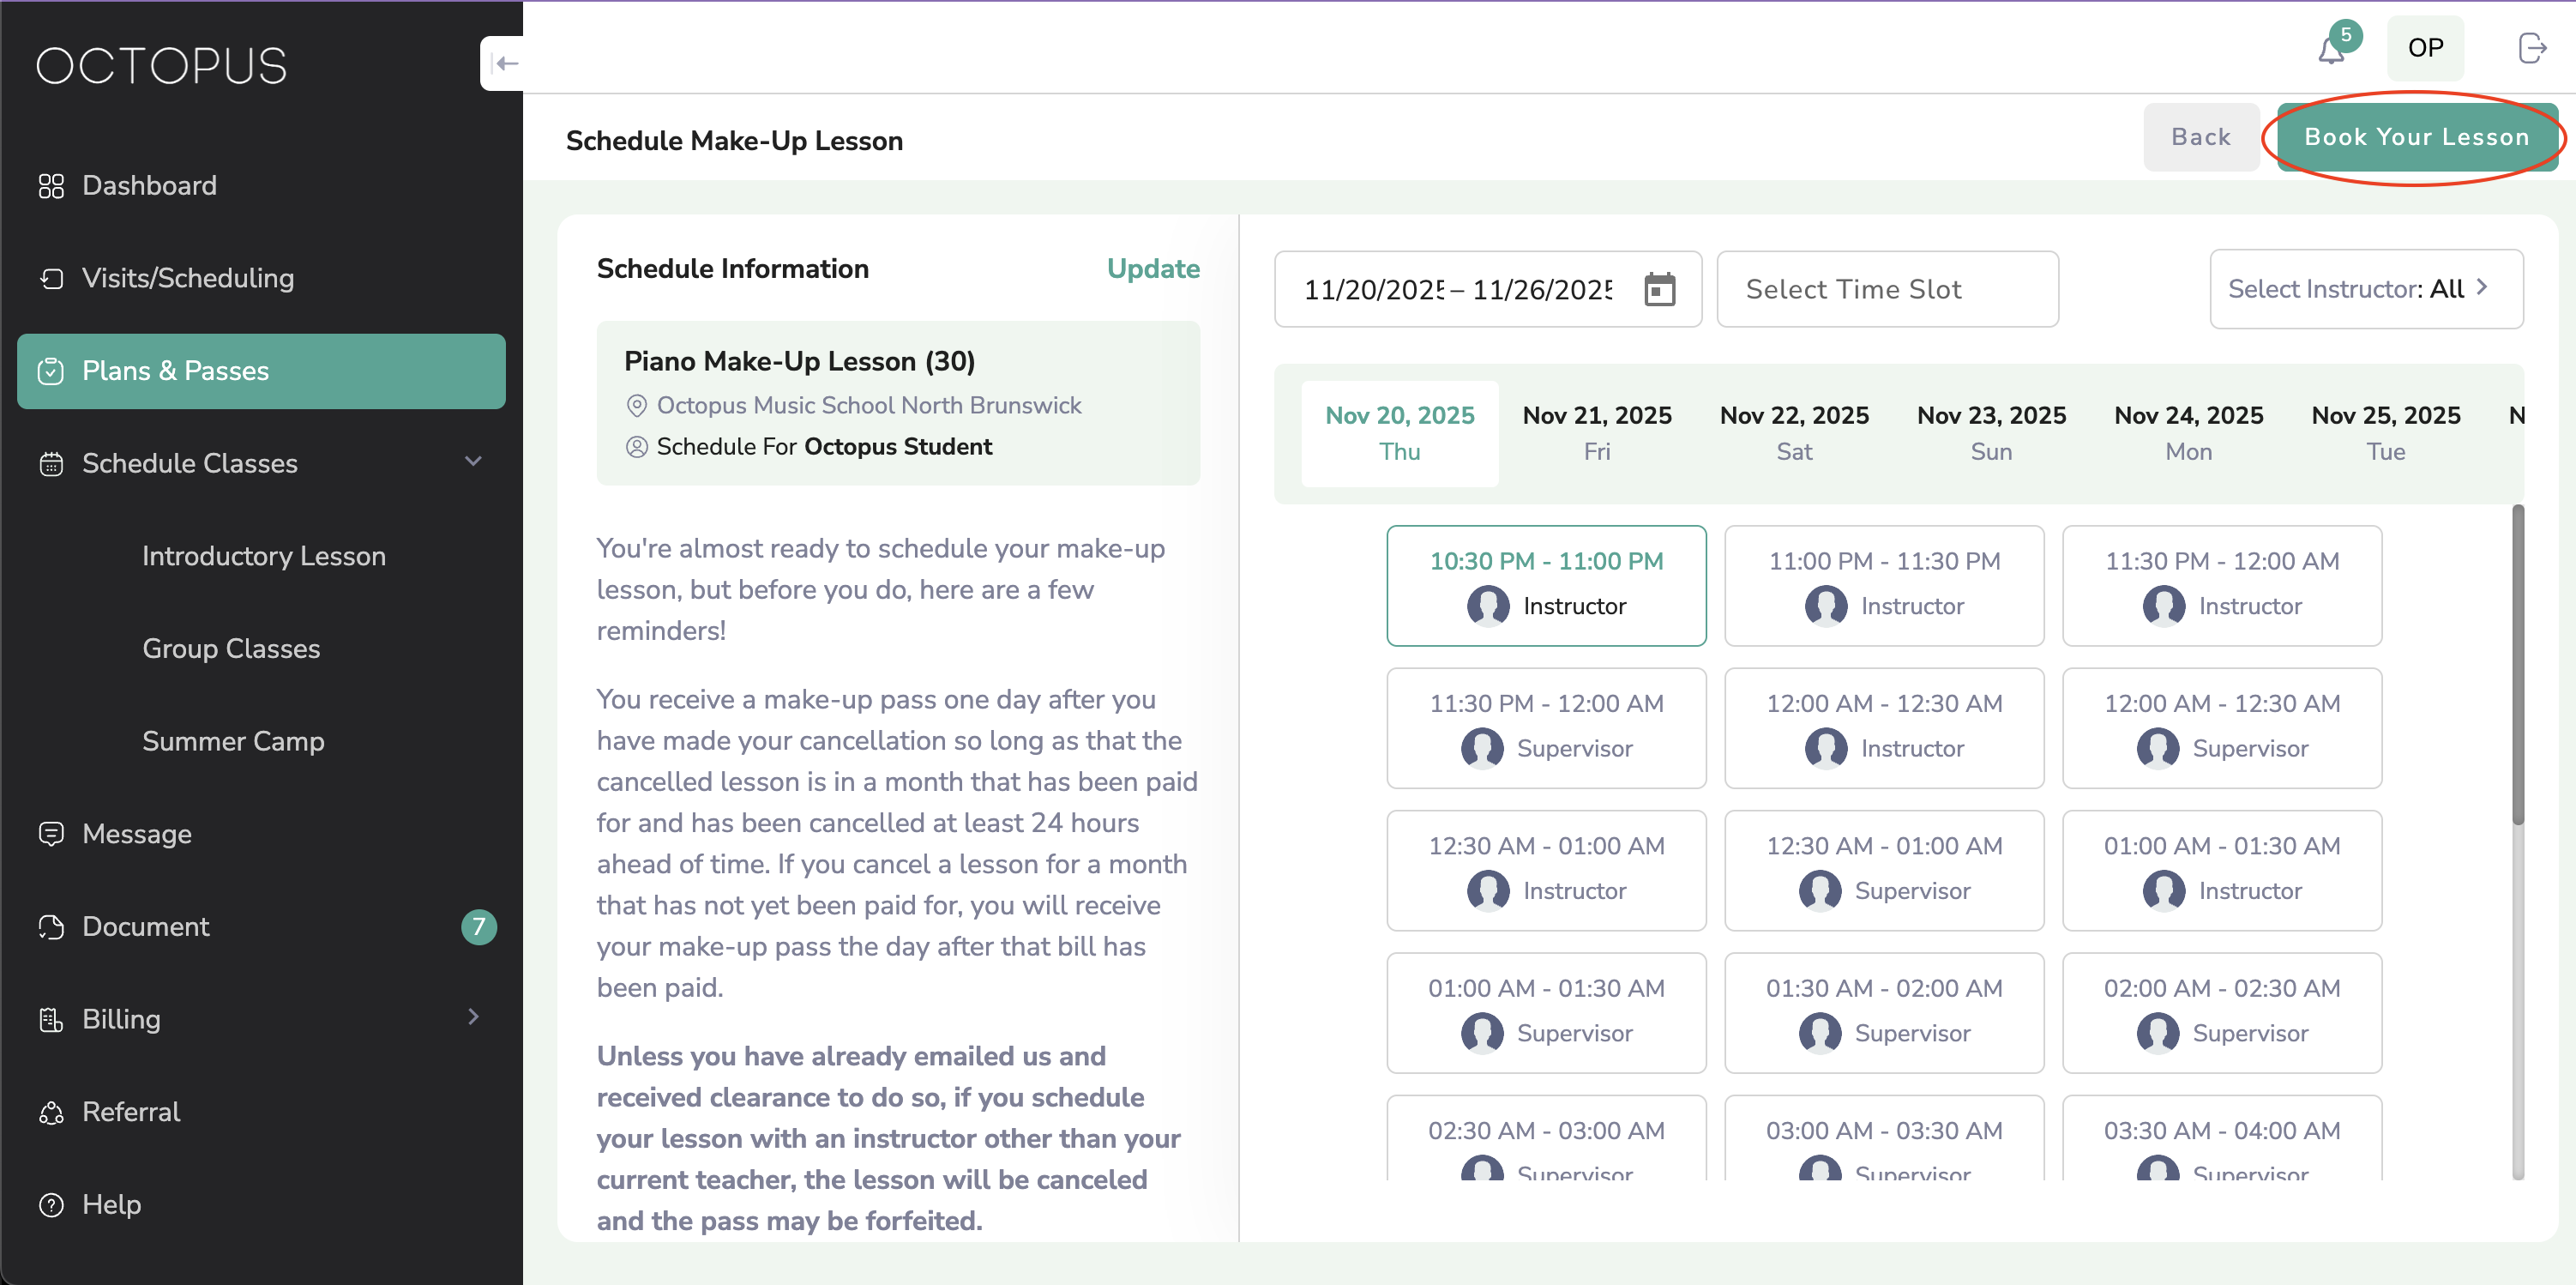Select the 11:00 PM - 11:30 PM Instructor slot

(1883, 585)
